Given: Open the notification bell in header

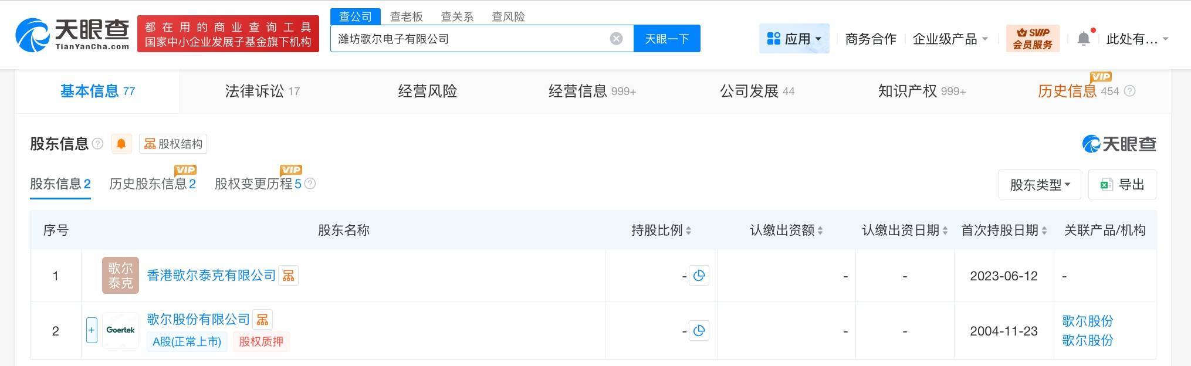Looking at the screenshot, I should tap(1084, 39).
